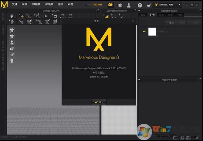
Task: Open the HISTORY side panel tab
Action: 3,30
